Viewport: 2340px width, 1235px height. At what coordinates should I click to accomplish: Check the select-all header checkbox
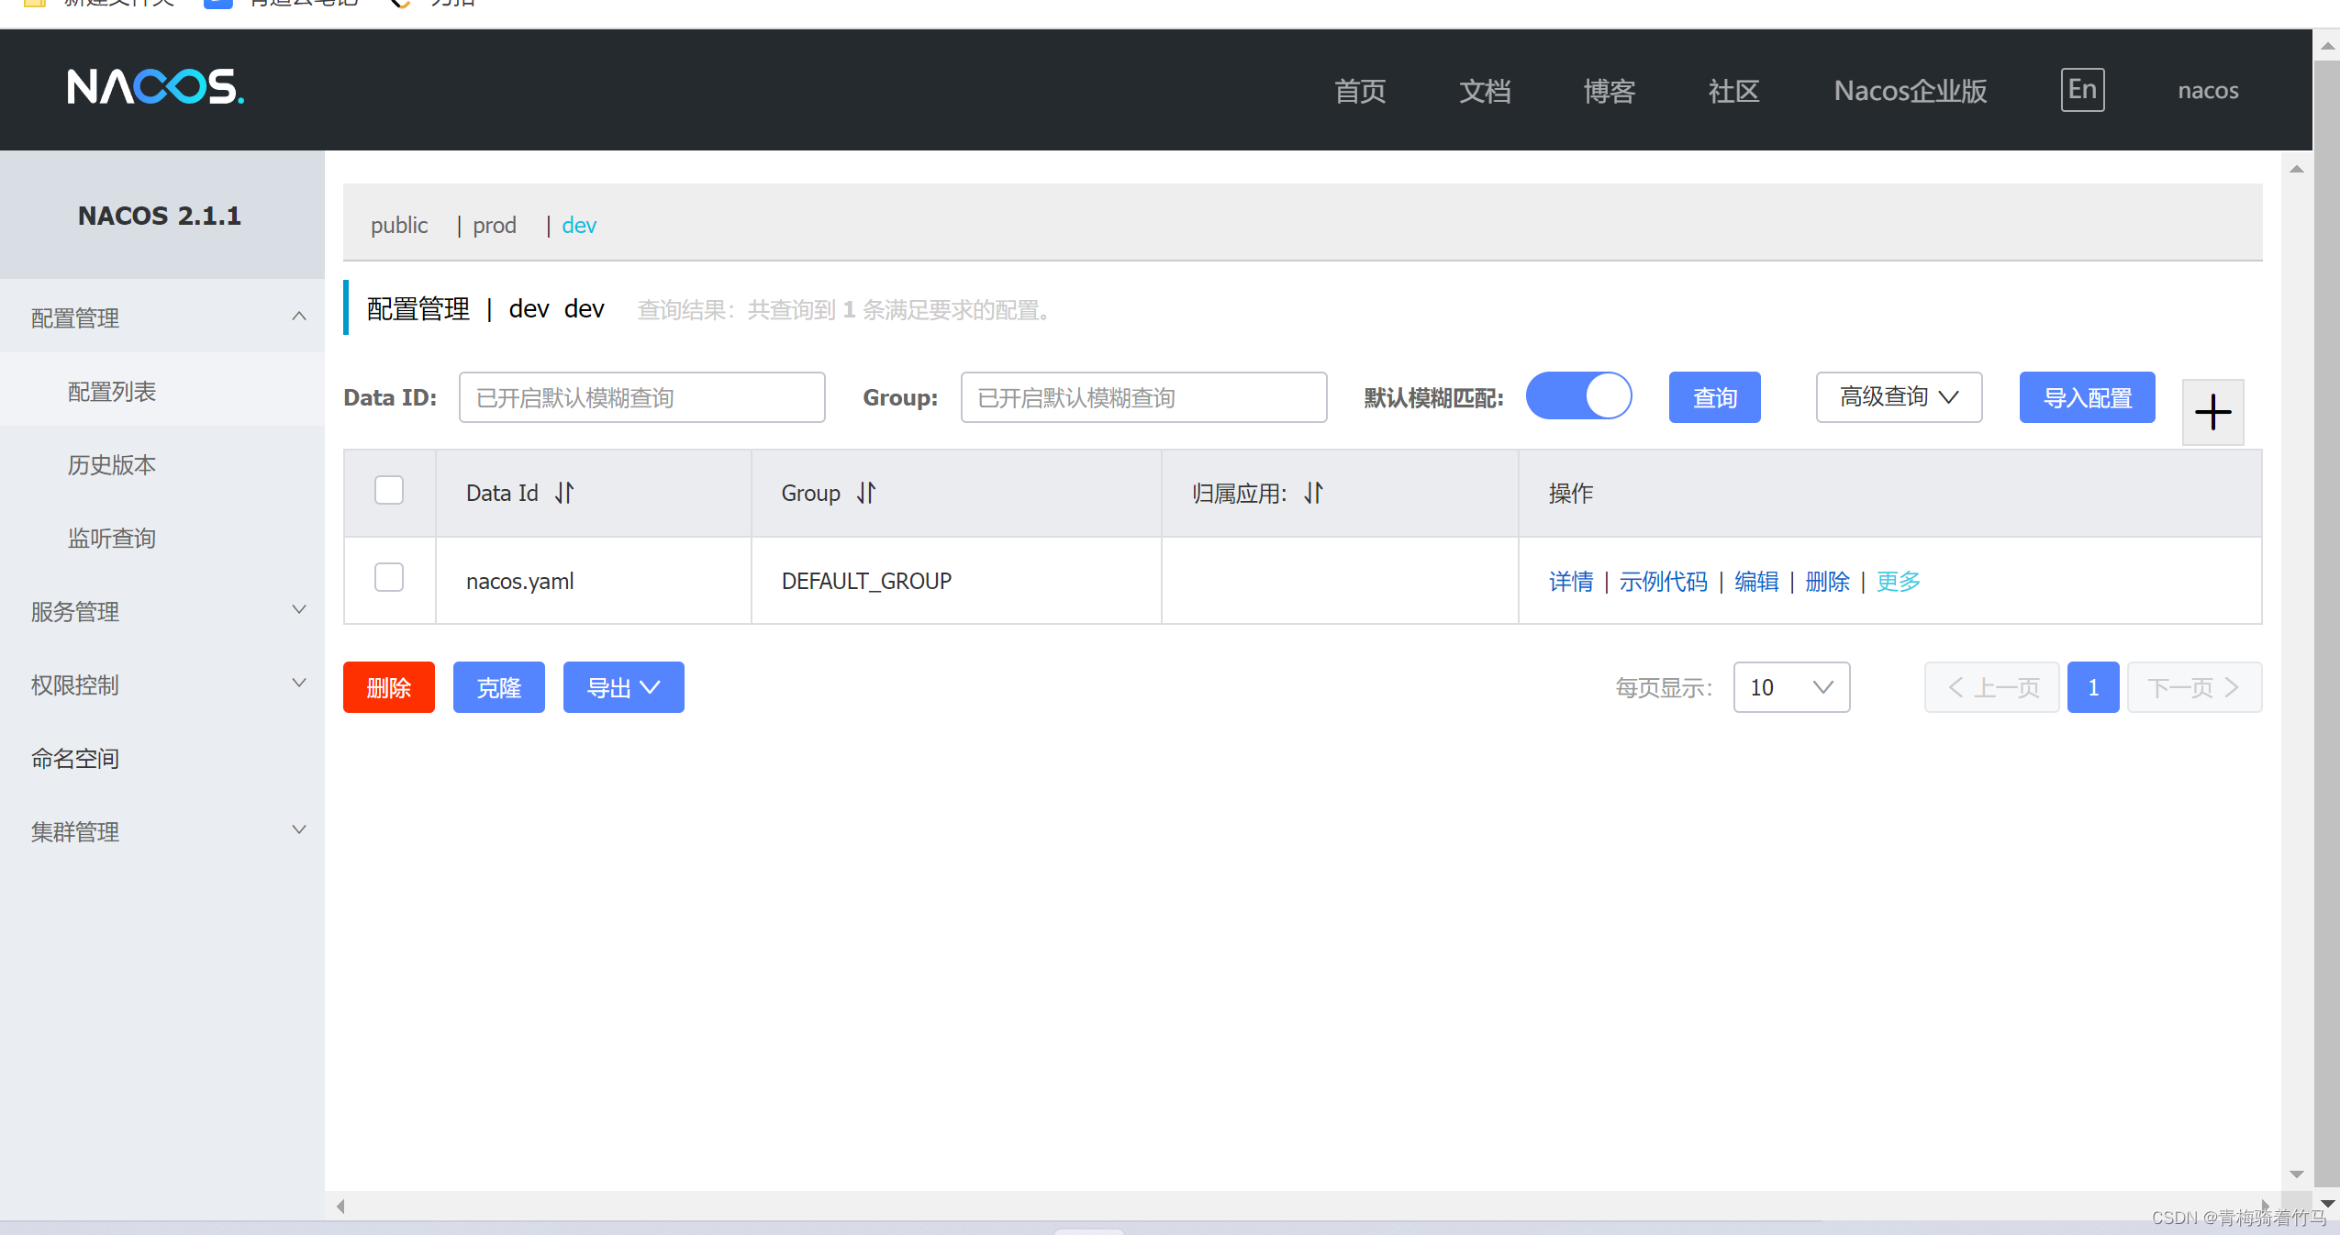[x=389, y=490]
